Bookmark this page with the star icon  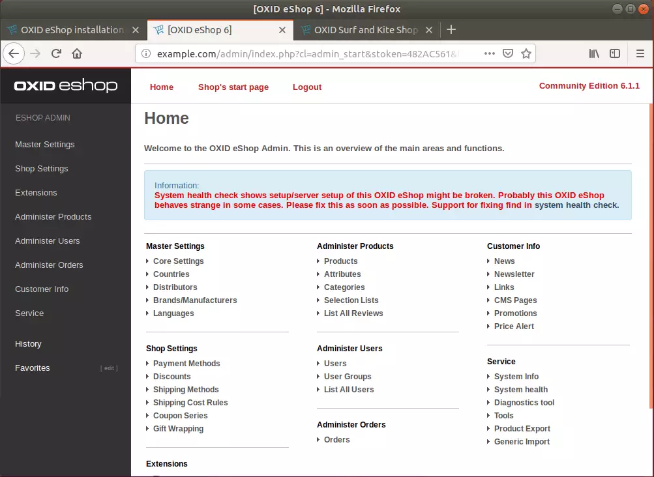(526, 53)
